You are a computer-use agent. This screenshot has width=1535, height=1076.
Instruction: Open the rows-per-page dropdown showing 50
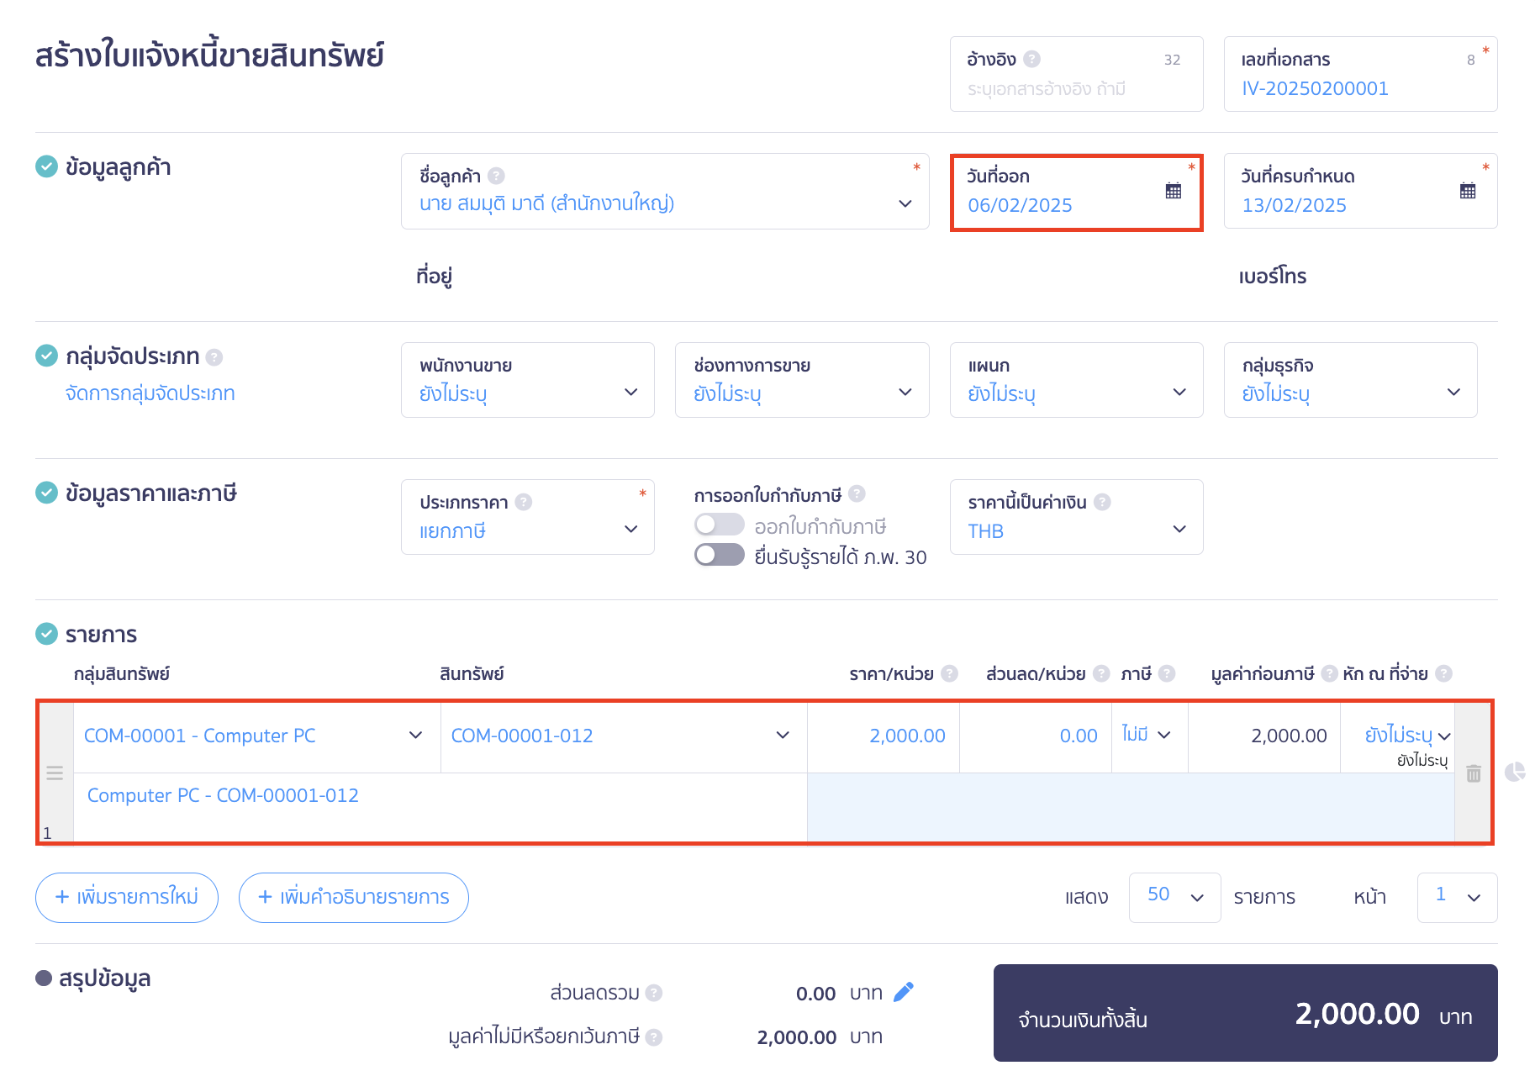[x=1174, y=897]
